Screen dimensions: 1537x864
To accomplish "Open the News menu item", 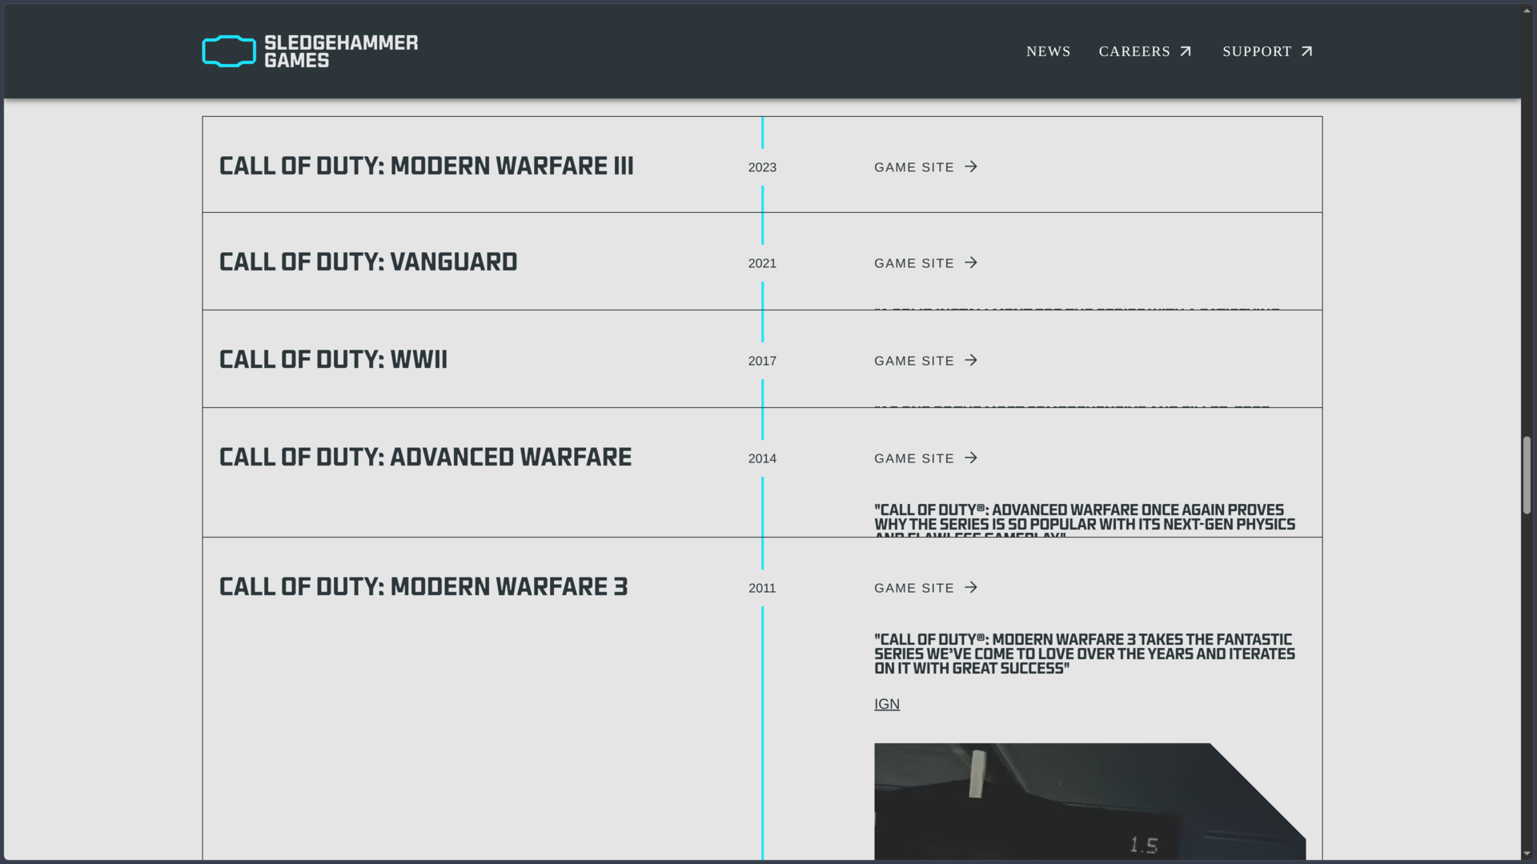I will 1048,51.
